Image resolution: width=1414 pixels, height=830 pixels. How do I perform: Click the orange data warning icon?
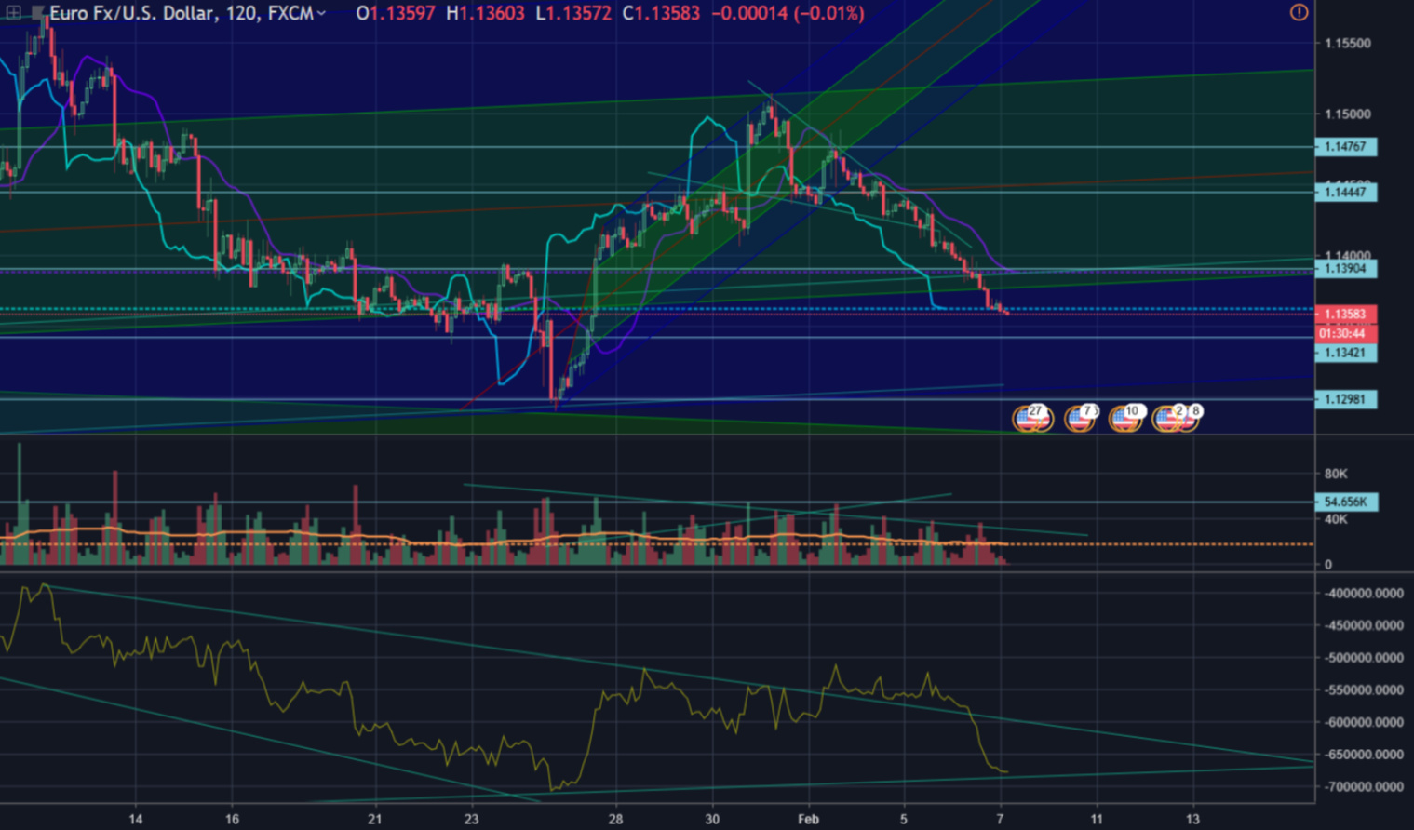1299,13
